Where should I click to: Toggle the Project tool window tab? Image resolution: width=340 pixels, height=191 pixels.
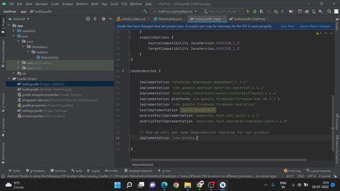pos(3,25)
